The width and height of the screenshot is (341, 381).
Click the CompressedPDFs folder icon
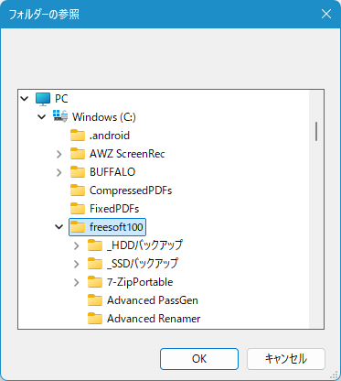(78, 190)
